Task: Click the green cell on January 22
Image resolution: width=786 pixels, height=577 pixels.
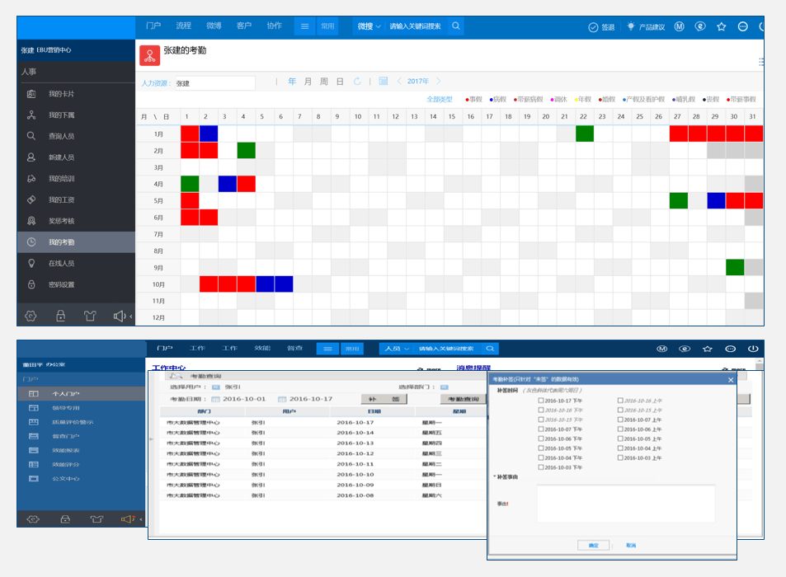Action: [x=584, y=134]
